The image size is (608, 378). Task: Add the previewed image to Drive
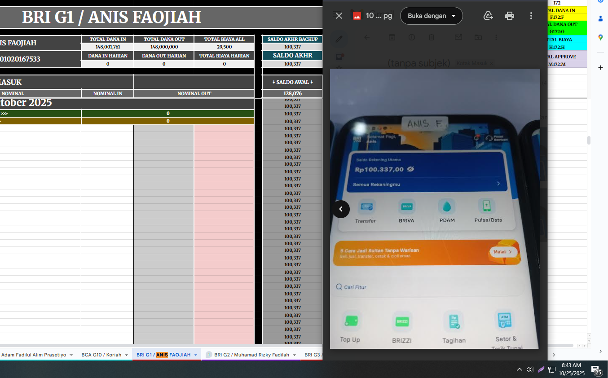(488, 16)
